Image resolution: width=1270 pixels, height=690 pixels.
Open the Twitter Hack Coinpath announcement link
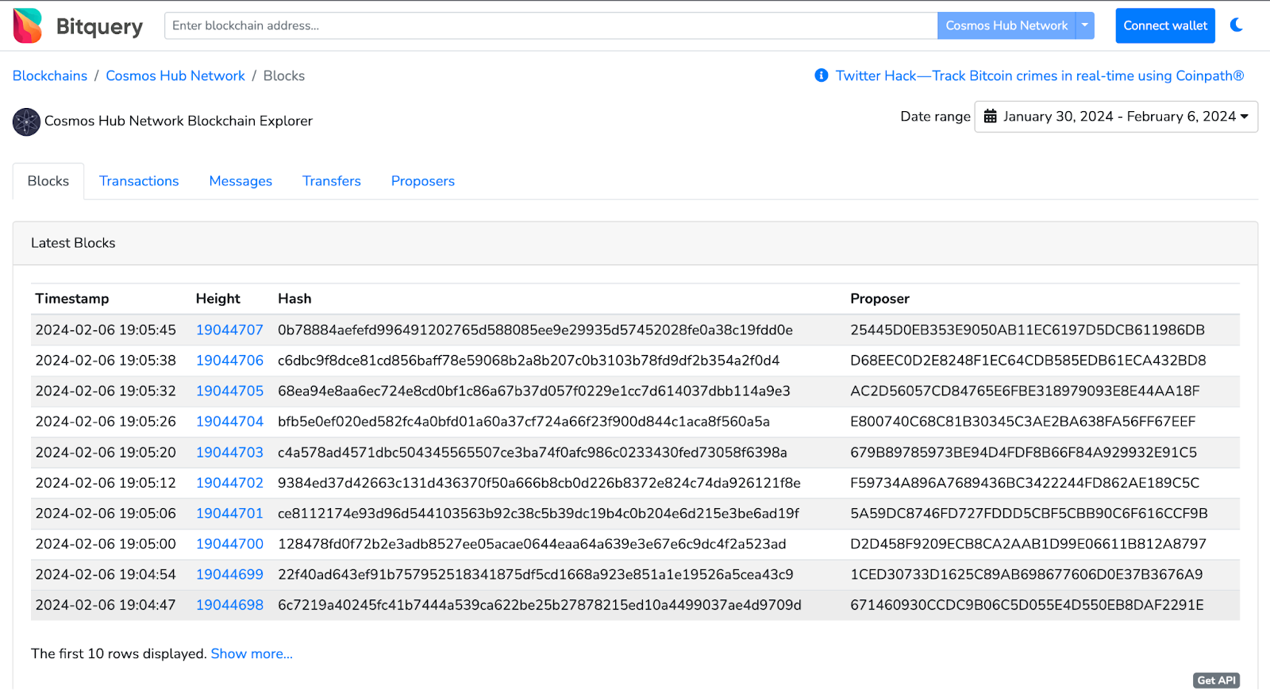(1040, 75)
